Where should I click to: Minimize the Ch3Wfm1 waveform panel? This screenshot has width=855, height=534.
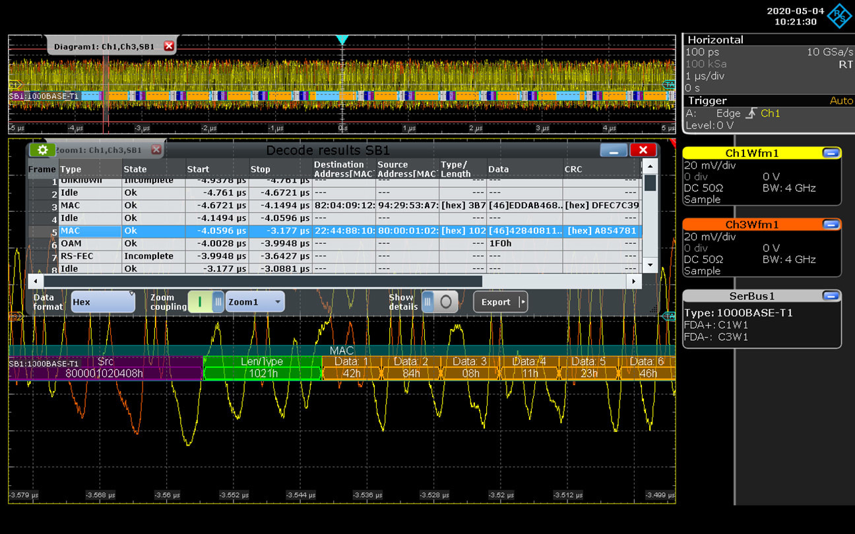(x=833, y=224)
